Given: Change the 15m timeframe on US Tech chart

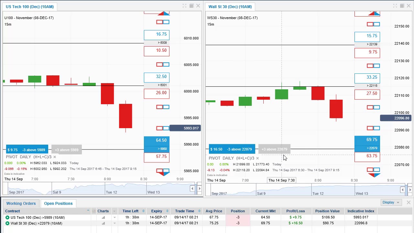Looking at the screenshot, I should 8,24.
